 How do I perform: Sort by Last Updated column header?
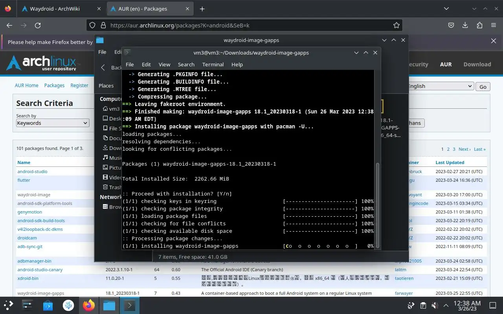pyautogui.click(x=450, y=162)
